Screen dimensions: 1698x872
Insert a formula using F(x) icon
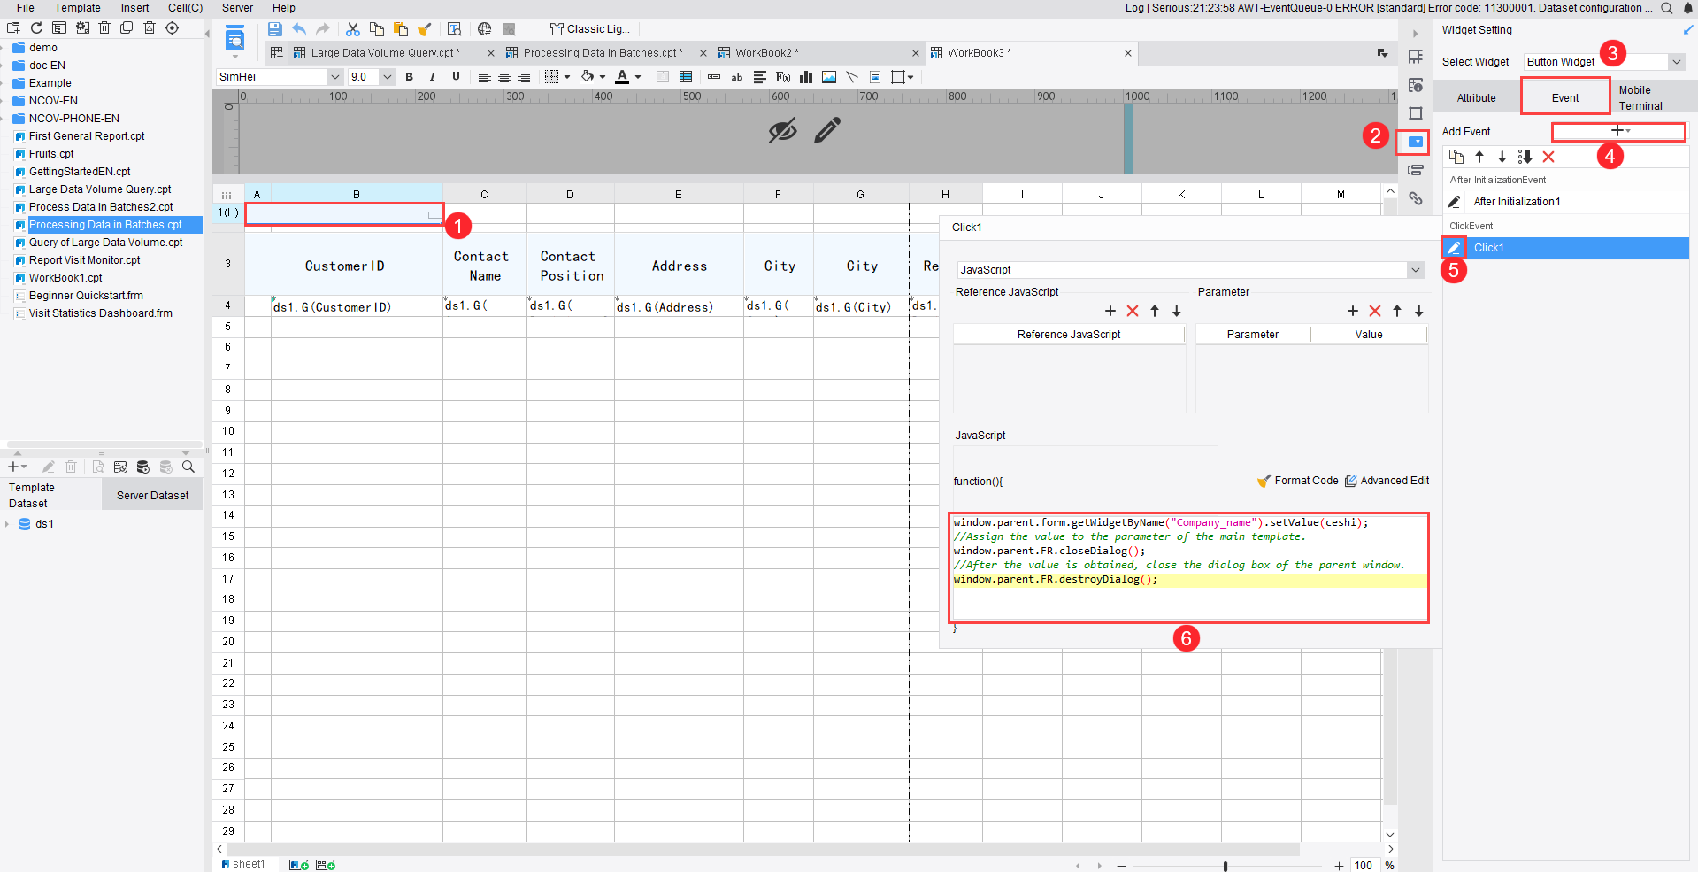coord(783,77)
